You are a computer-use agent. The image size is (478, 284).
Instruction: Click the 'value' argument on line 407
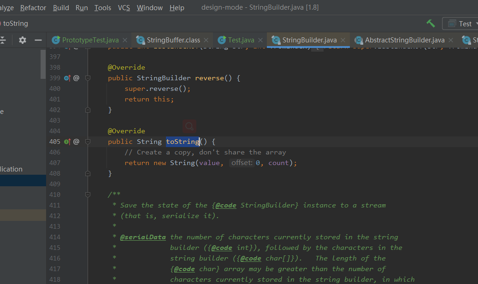pyautogui.click(x=209, y=163)
